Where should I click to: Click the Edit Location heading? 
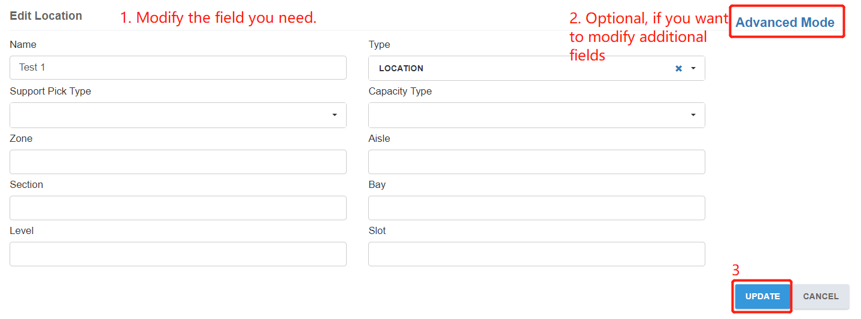pos(46,16)
